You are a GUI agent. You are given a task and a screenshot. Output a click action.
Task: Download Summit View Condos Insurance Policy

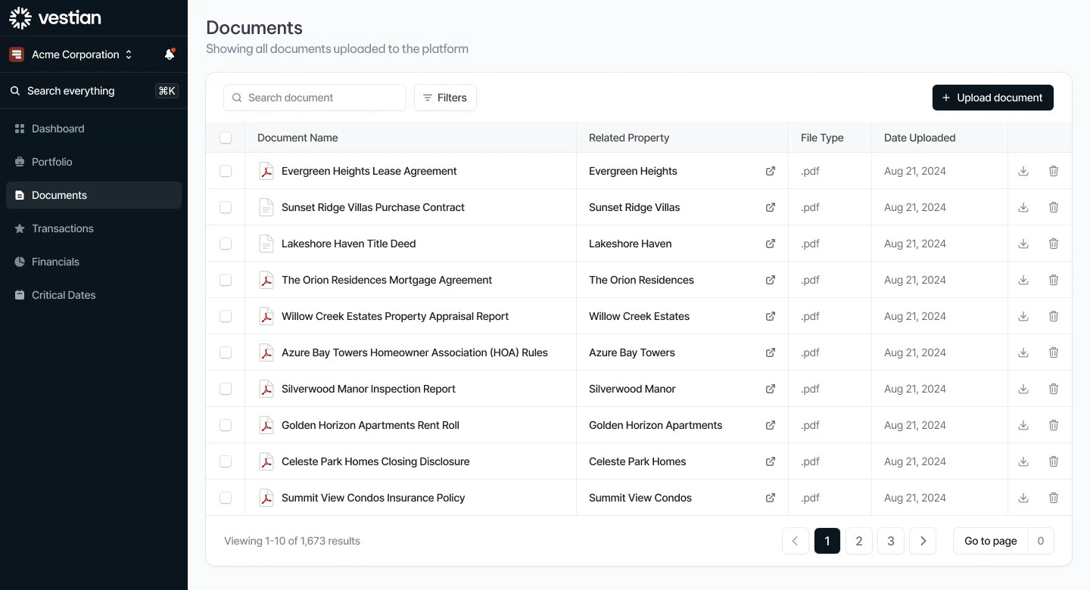click(x=1023, y=498)
